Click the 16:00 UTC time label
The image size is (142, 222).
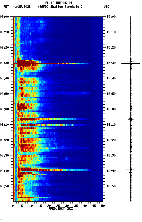111,109
